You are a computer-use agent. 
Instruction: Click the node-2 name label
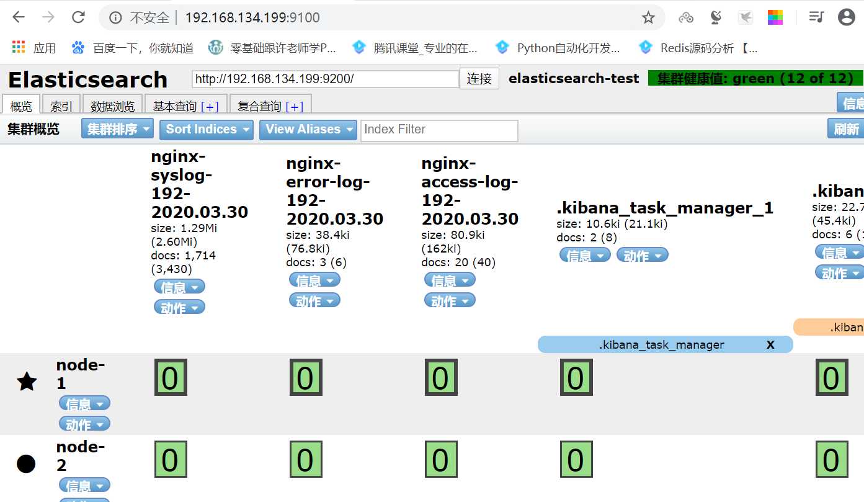point(80,456)
